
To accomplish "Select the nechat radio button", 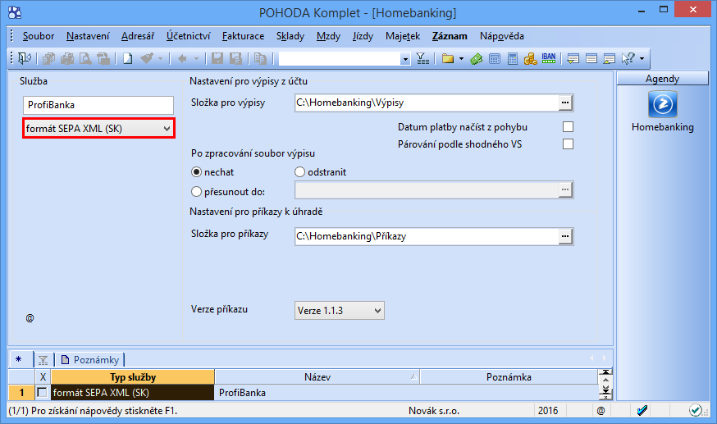I will coord(196,172).
